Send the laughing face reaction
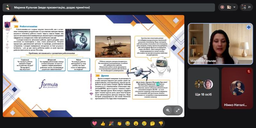The image size is (256, 128). pos(128,123)
